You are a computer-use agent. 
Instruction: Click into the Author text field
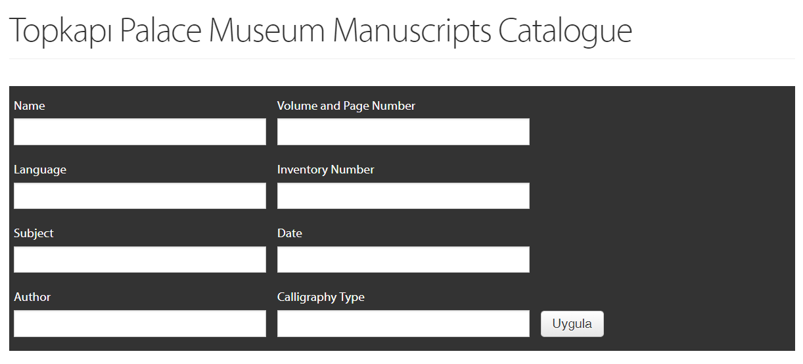[x=139, y=323]
